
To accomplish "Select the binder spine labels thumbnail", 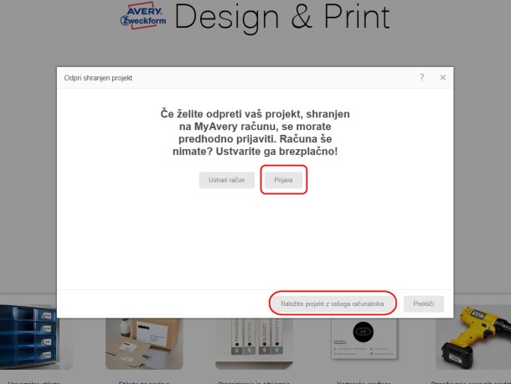I will point(254,344).
